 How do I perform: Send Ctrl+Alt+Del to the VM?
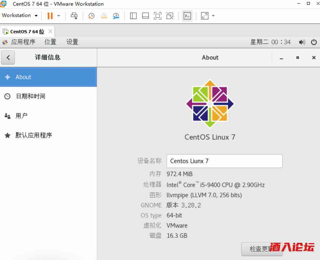[x=74, y=16]
